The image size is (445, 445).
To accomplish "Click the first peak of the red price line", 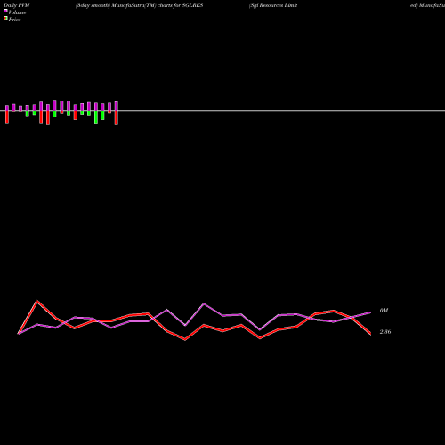I will click(37, 302).
